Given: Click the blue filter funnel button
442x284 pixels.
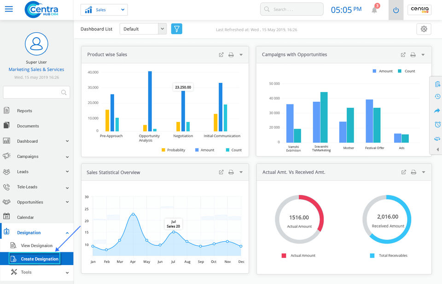Looking at the screenshot, I should [x=177, y=29].
